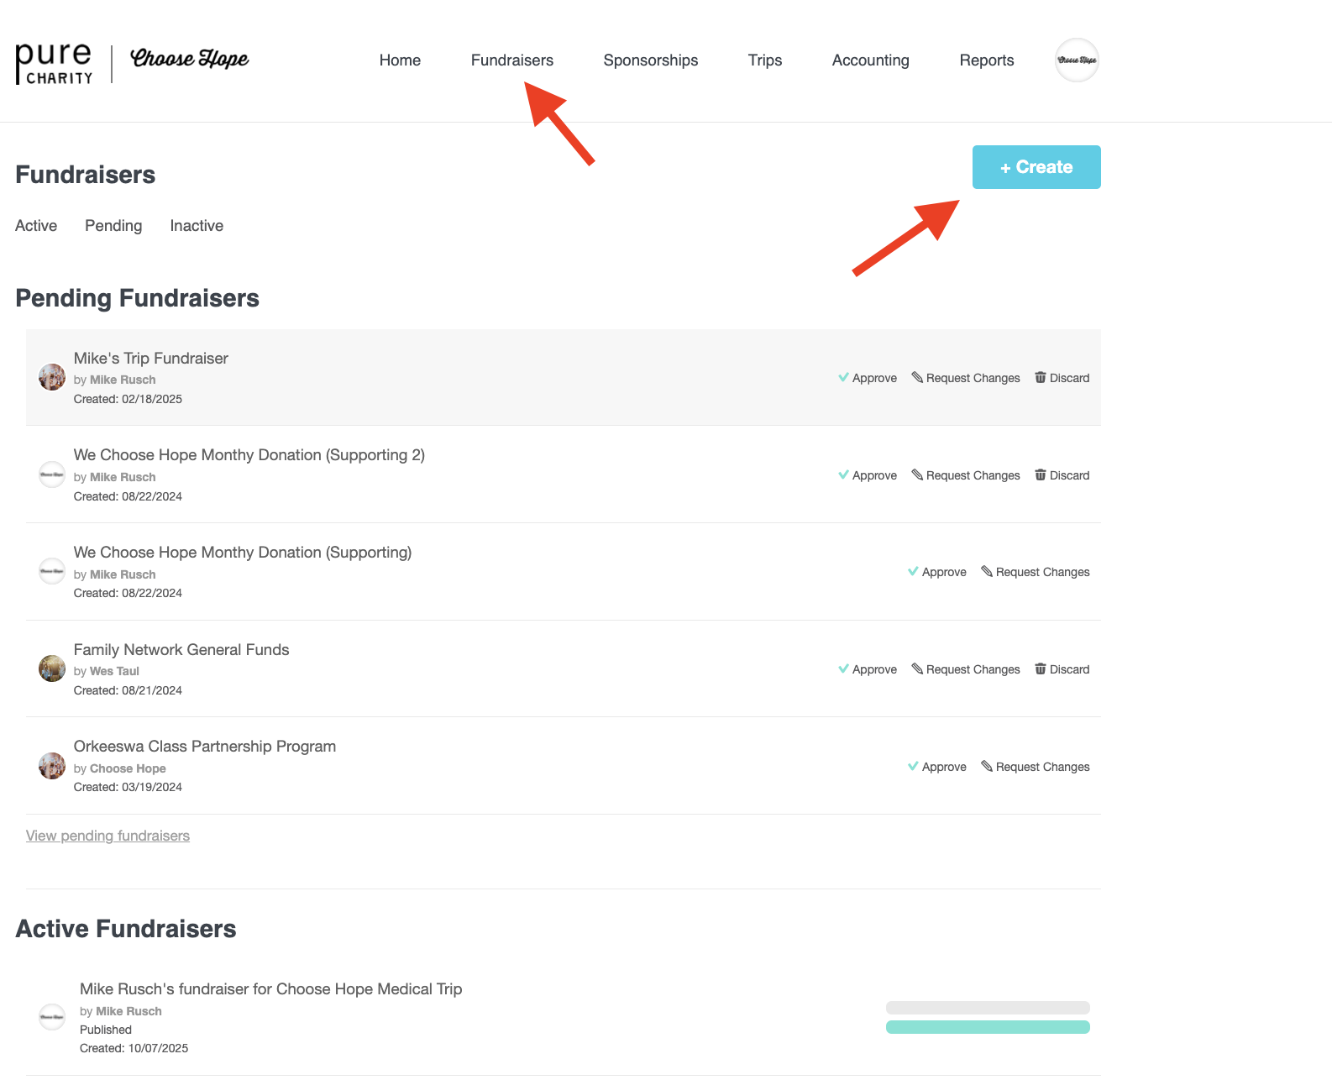The width and height of the screenshot is (1332, 1080).
Task: Open the Fundraisers navigation menu
Action: 511,60
